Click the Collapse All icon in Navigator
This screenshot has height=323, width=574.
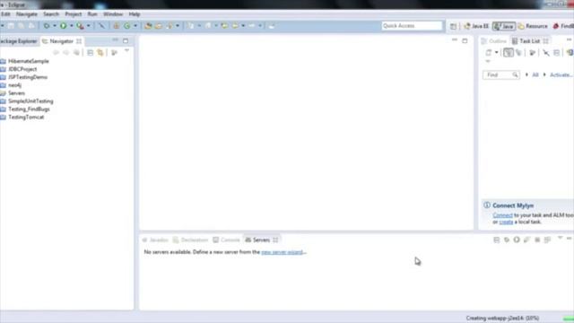coord(90,52)
